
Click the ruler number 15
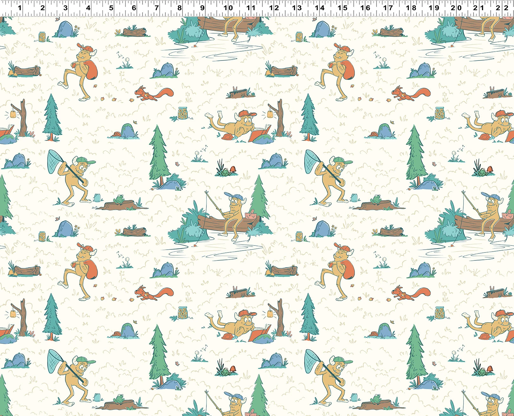pyautogui.click(x=342, y=8)
